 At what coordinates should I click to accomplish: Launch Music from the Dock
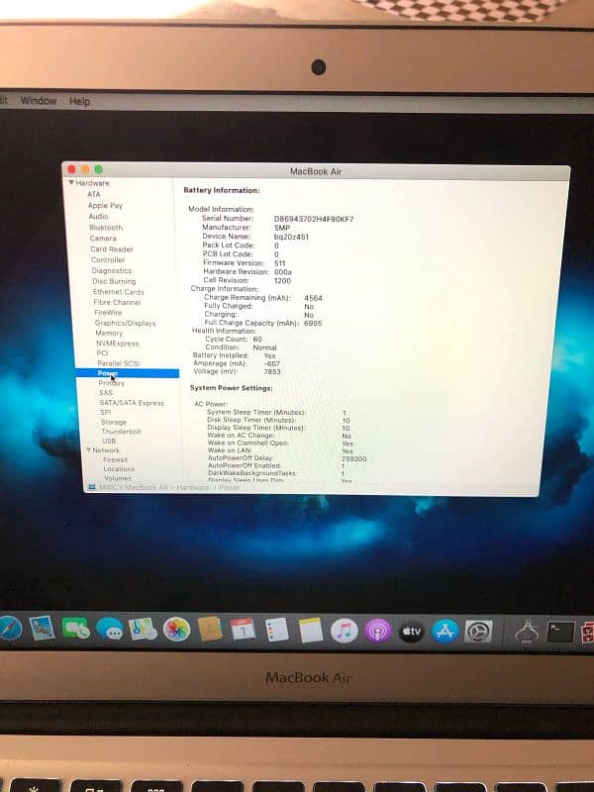(344, 631)
